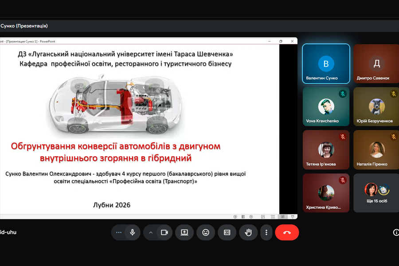This screenshot has height=266, width=399.
Task: Start PowerPoint slideshow view icon
Action: 293,217
